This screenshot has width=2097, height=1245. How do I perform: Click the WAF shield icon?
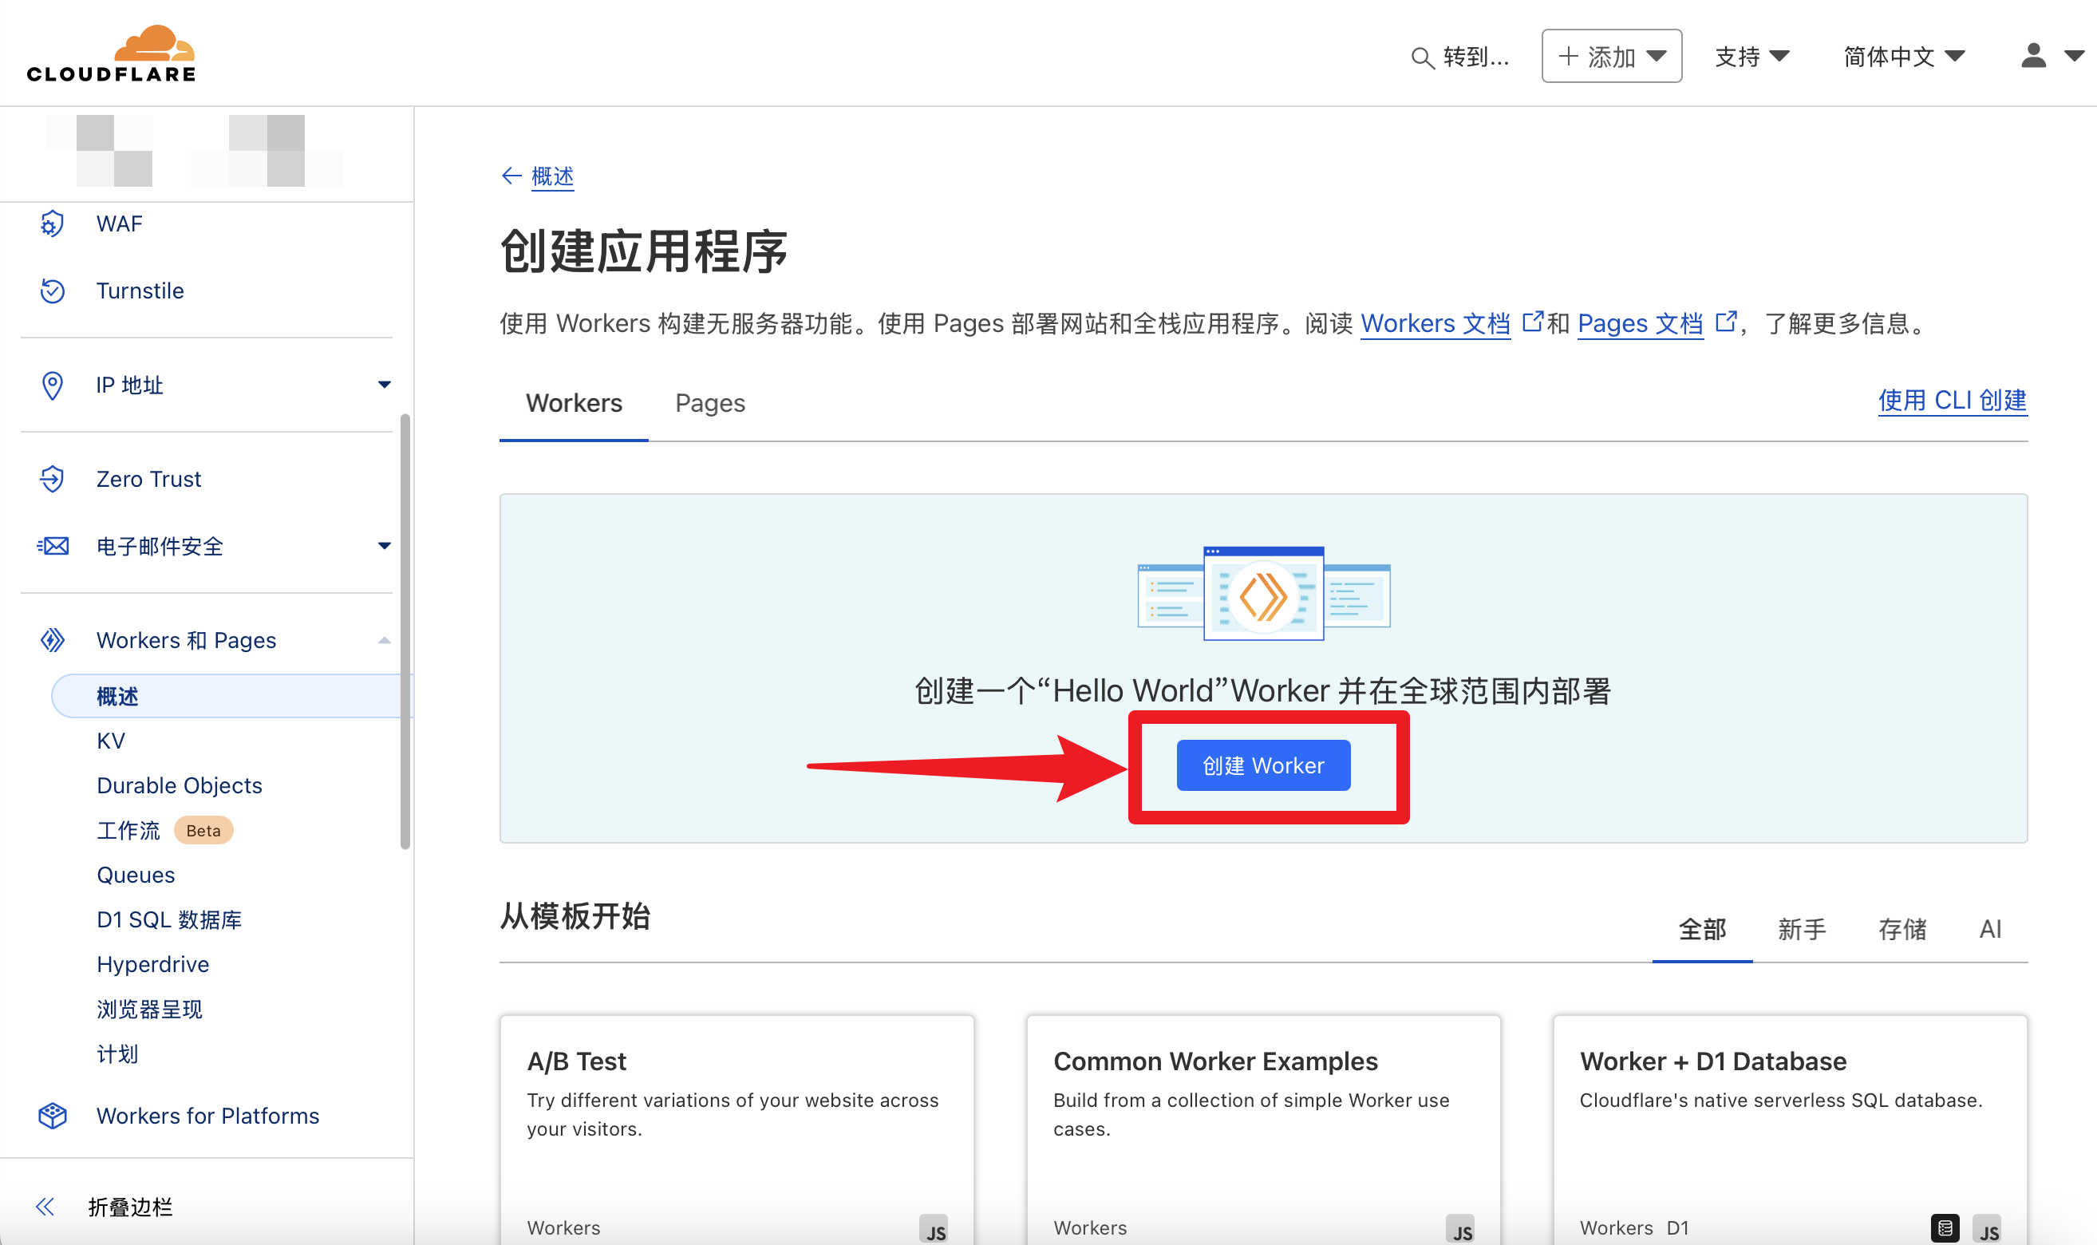[52, 224]
